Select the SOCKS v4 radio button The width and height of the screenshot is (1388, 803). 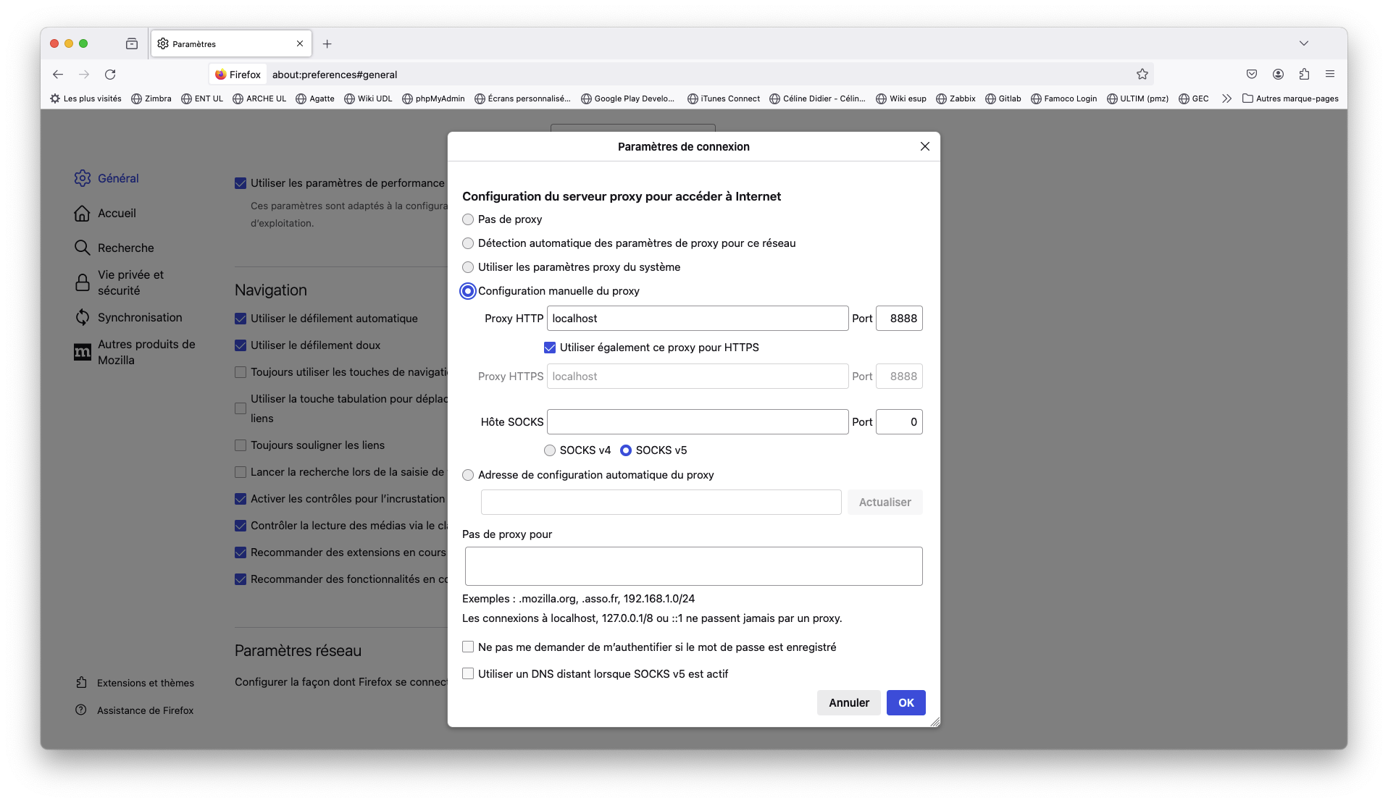pos(550,450)
